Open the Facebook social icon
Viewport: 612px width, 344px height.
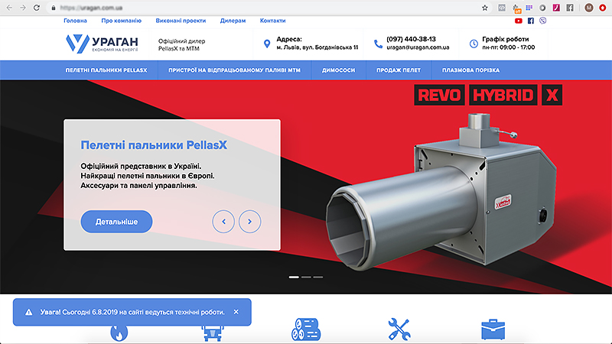tap(531, 21)
